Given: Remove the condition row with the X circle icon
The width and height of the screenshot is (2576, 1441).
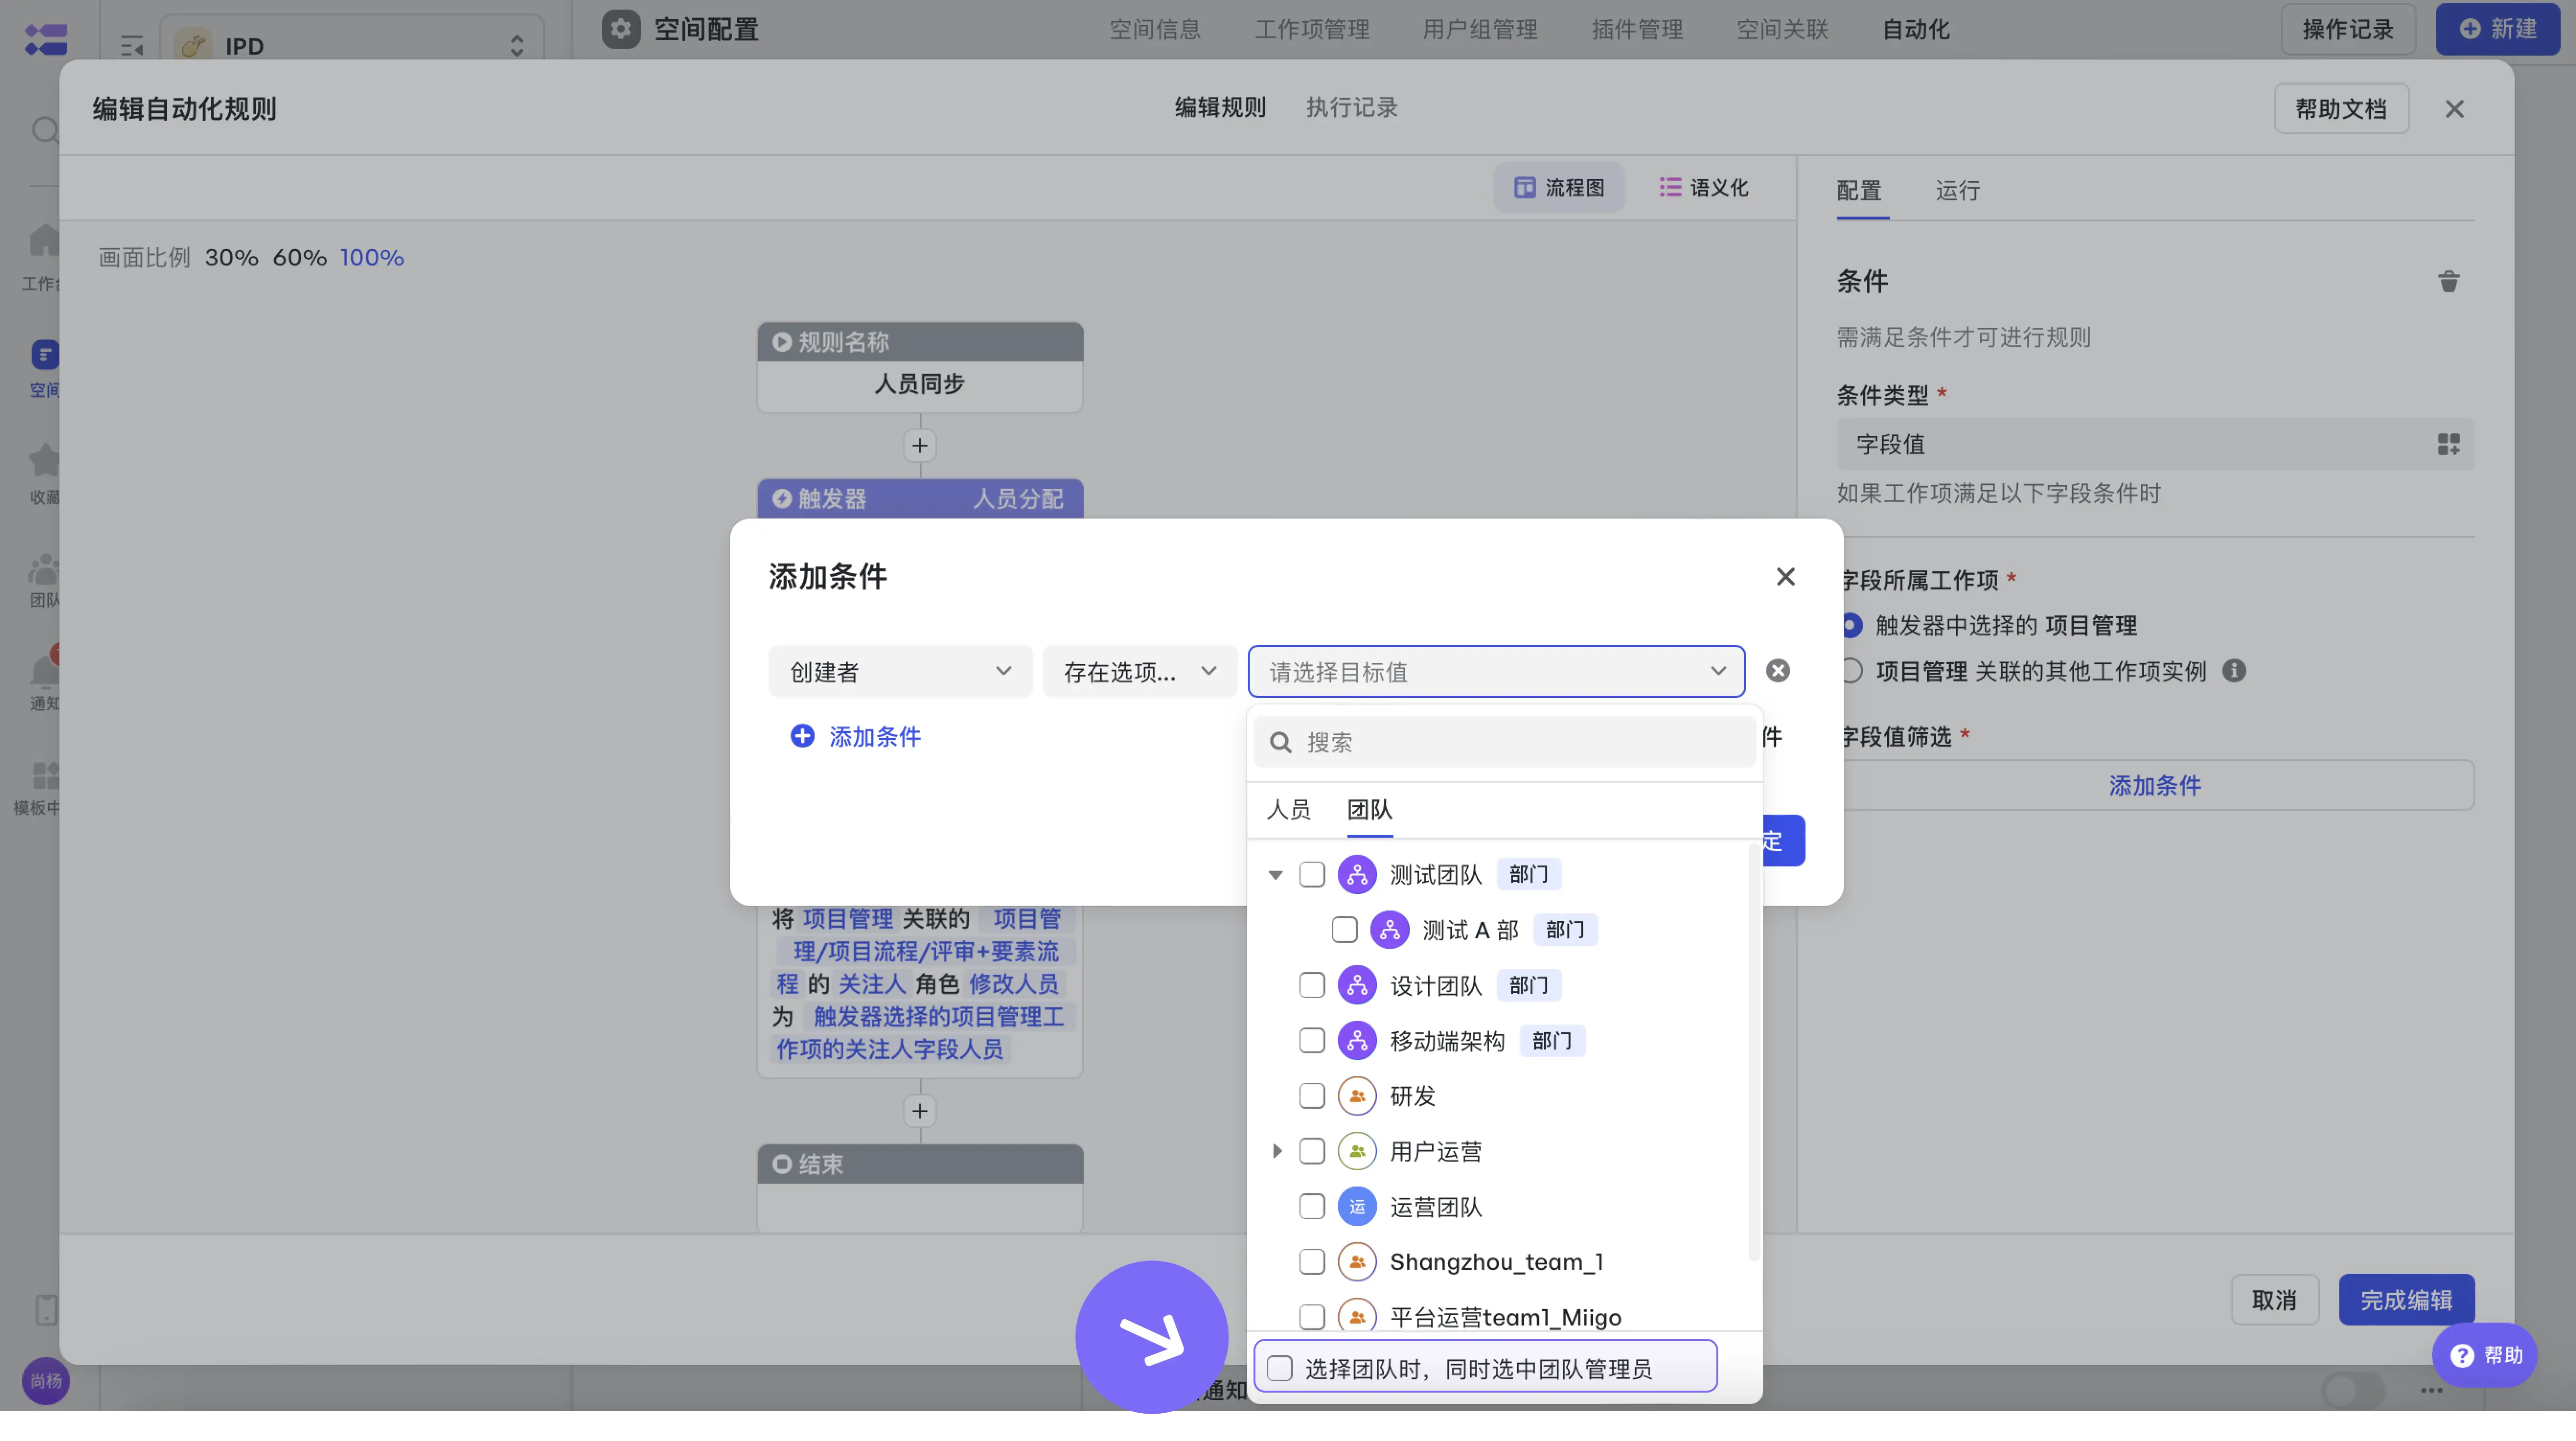Looking at the screenshot, I should [1778, 671].
